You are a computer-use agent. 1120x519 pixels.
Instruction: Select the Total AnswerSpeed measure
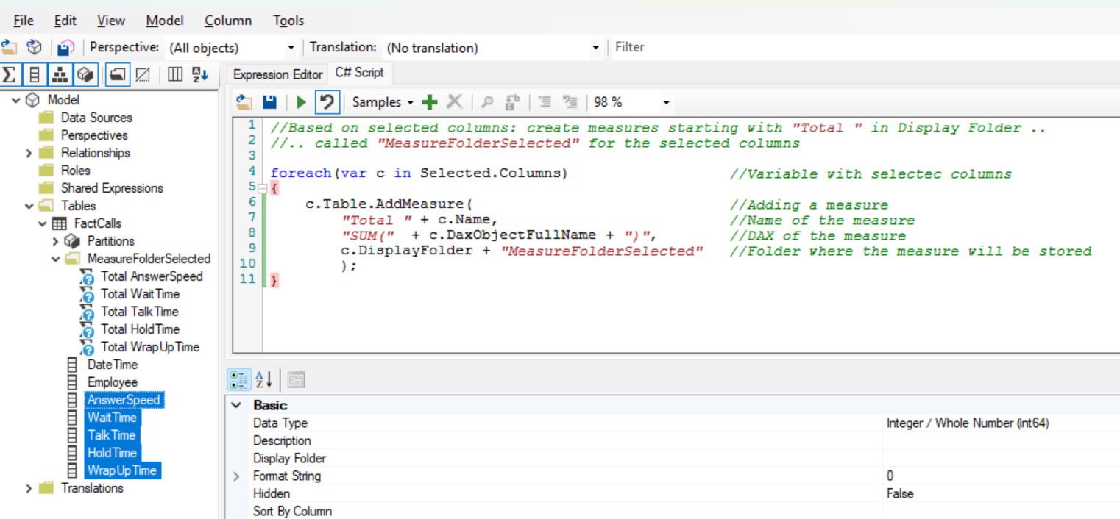tap(152, 276)
